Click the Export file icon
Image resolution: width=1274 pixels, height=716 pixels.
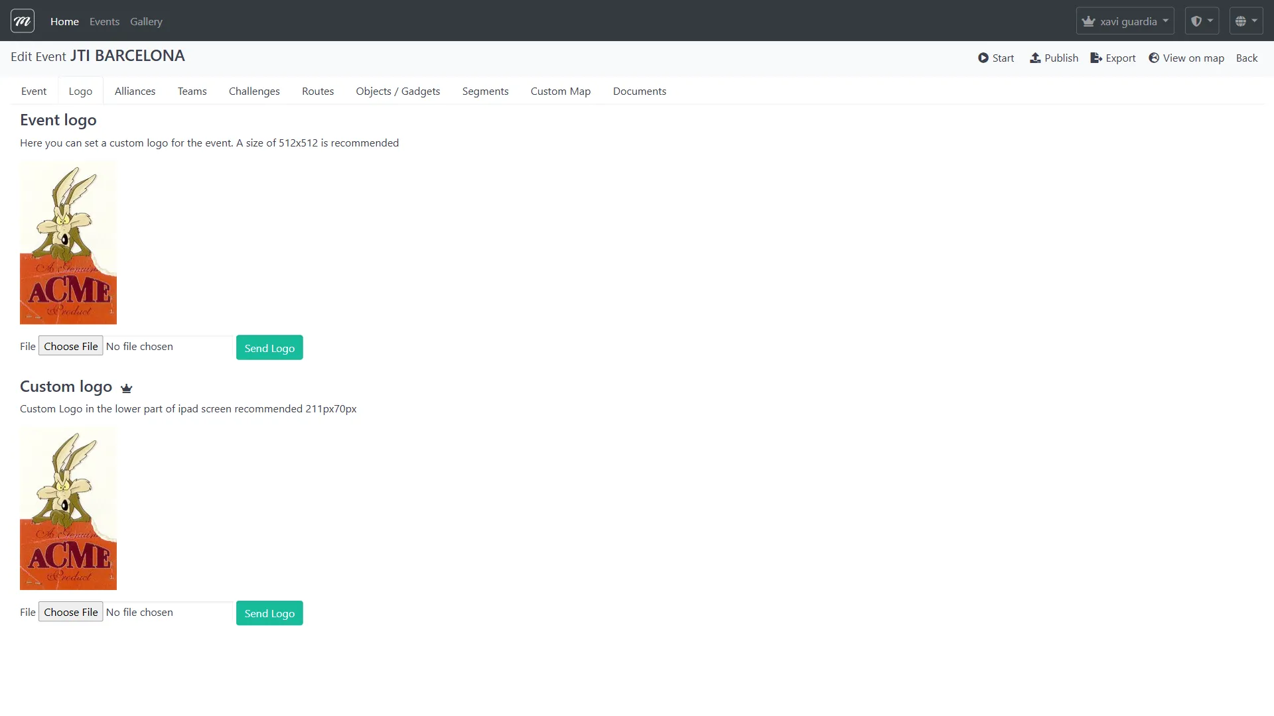coord(1096,58)
